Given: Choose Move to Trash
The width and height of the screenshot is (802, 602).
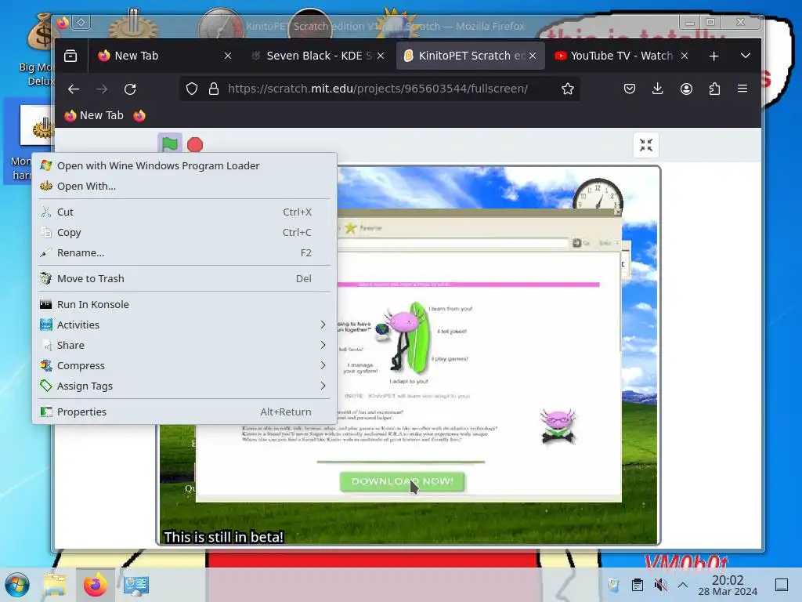Looking at the screenshot, I should (x=184, y=278).
